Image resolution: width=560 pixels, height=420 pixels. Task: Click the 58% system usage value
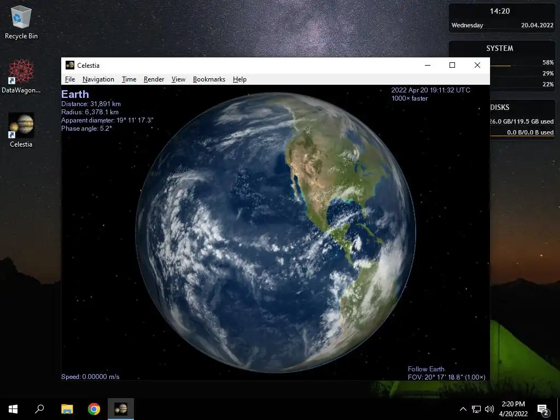pyautogui.click(x=548, y=62)
